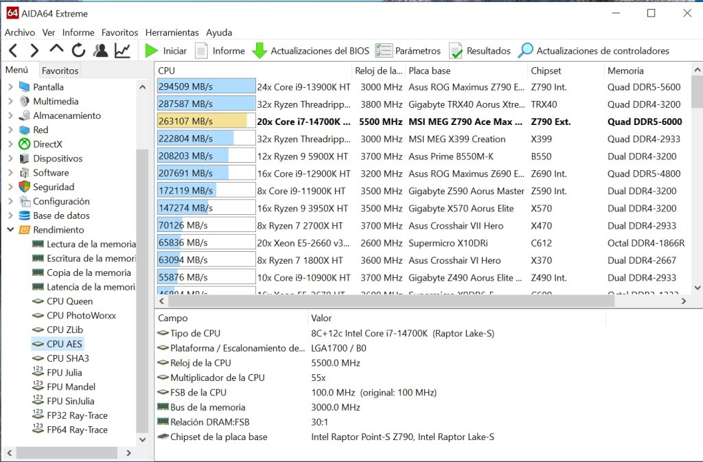Expand the Pantalla tree node

coord(11,87)
